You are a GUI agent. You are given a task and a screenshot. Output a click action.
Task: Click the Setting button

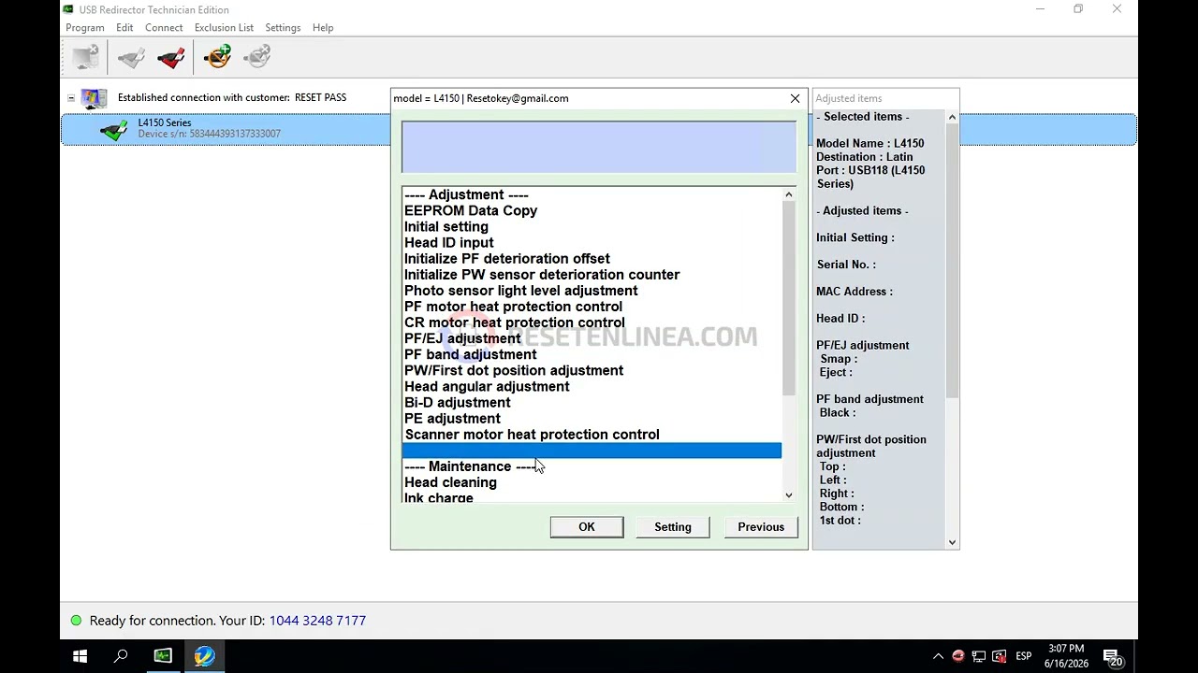(673, 527)
